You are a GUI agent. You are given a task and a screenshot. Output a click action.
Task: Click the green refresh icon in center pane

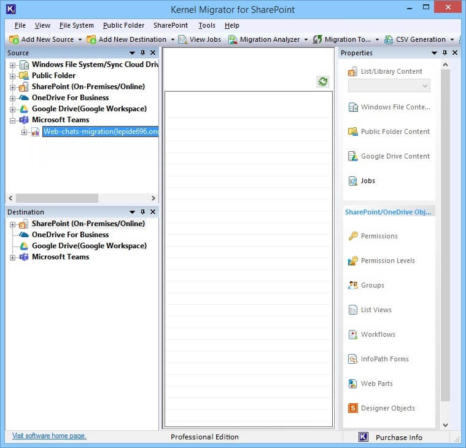coord(323,82)
